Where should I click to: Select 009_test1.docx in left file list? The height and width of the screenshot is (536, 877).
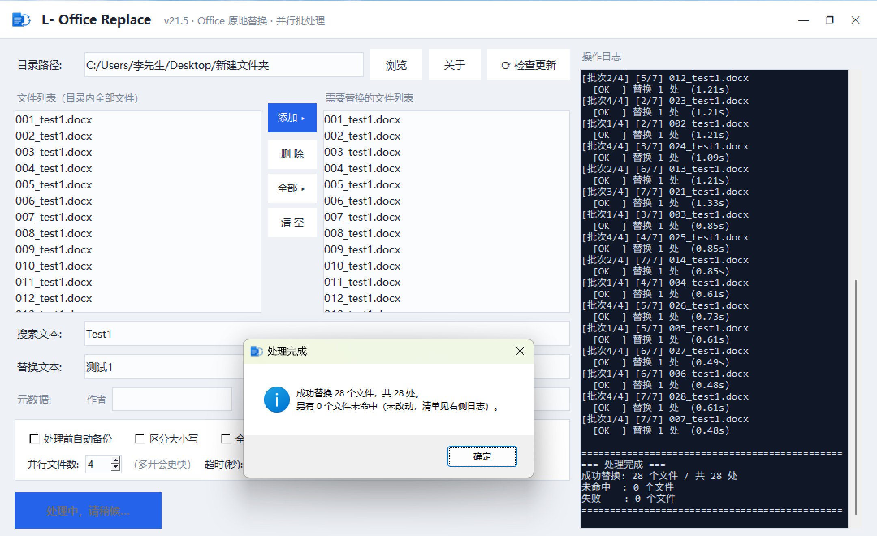[x=138, y=250]
